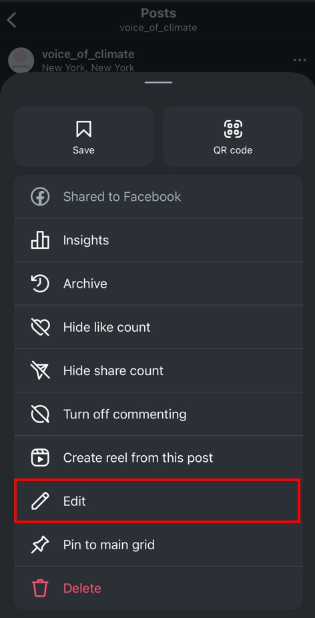Open Insights via bar chart icon
Screen dimensions: 315x618
[x=40, y=240]
